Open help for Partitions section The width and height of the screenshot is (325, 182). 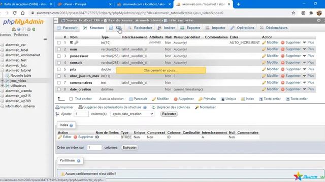click(x=79, y=161)
